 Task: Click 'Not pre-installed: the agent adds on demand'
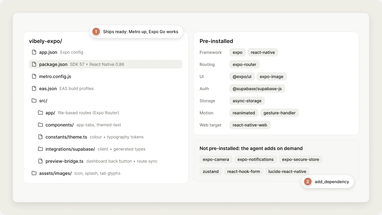(251, 148)
